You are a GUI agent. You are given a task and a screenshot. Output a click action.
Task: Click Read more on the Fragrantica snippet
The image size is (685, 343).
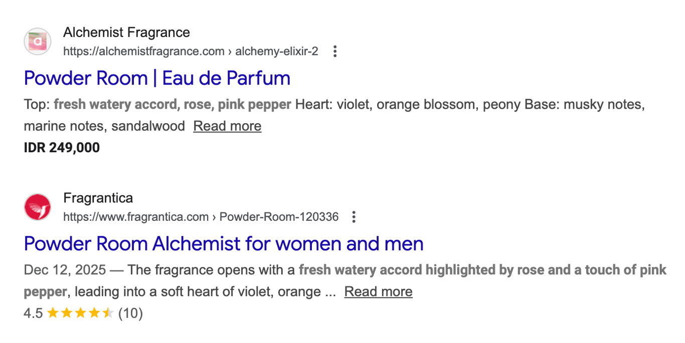point(378,291)
